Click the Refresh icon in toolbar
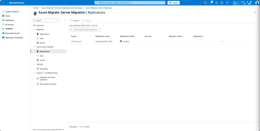Screen dimensions: 260x131 (72, 21)
